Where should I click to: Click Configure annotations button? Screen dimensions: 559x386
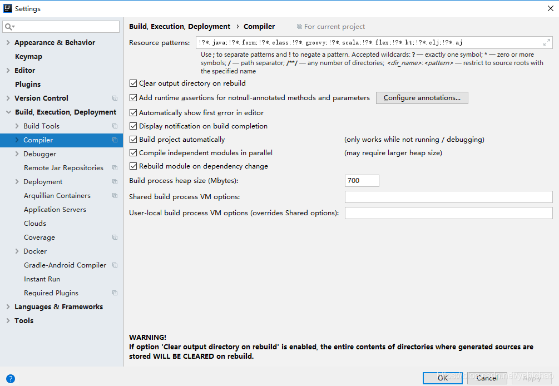(x=422, y=98)
